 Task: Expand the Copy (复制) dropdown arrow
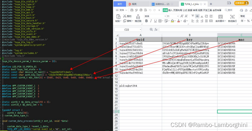point(133,21)
